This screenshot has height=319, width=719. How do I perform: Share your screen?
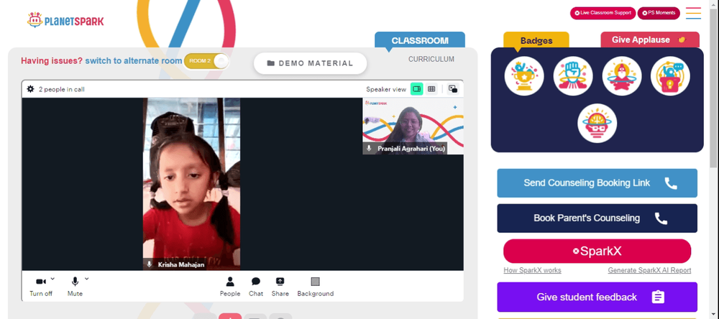point(280,287)
